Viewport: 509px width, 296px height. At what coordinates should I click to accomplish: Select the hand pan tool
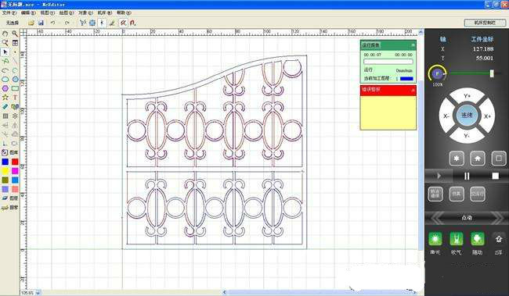click(5, 34)
